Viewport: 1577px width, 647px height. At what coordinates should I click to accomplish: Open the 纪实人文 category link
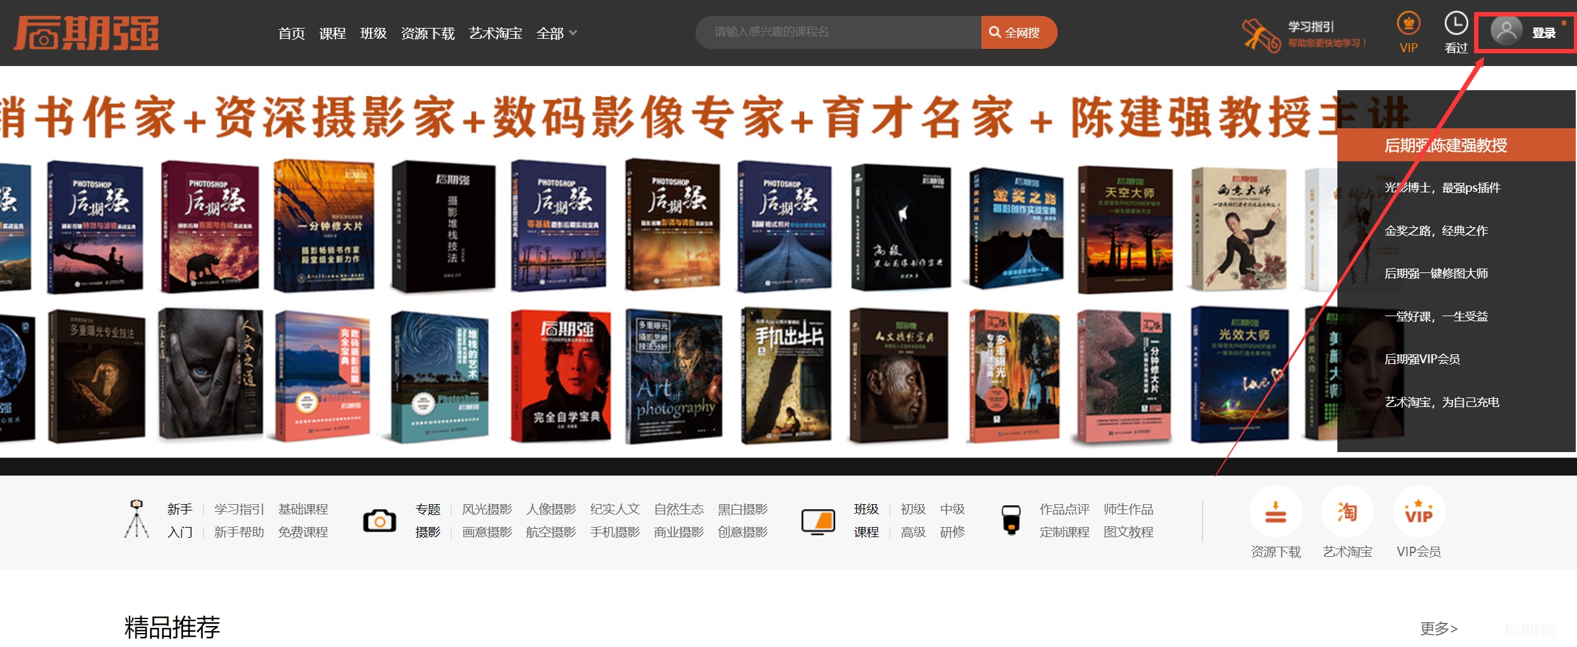click(x=615, y=509)
